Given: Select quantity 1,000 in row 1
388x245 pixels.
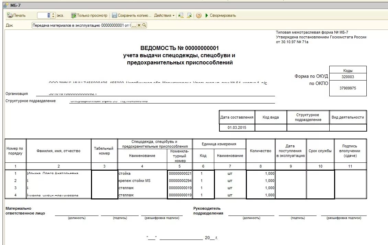Looking at the screenshot, I should tap(261, 173).
